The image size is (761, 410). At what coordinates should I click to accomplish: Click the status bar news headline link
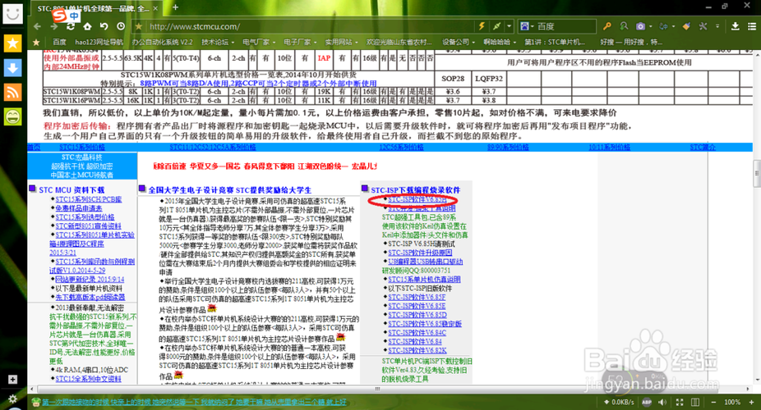[194, 402]
